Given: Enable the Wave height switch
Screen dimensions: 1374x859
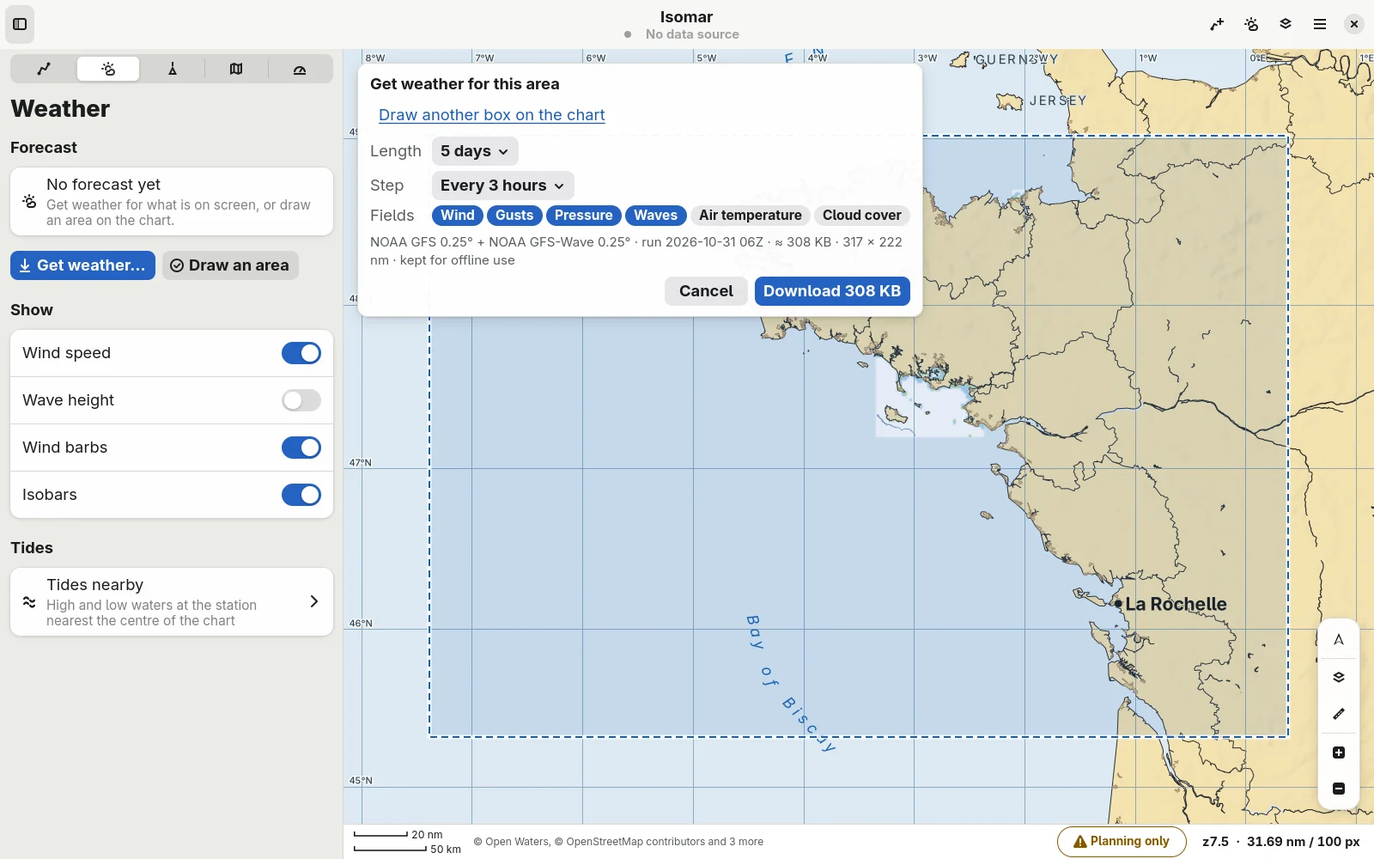Looking at the screenshot, I should [301, 400].
